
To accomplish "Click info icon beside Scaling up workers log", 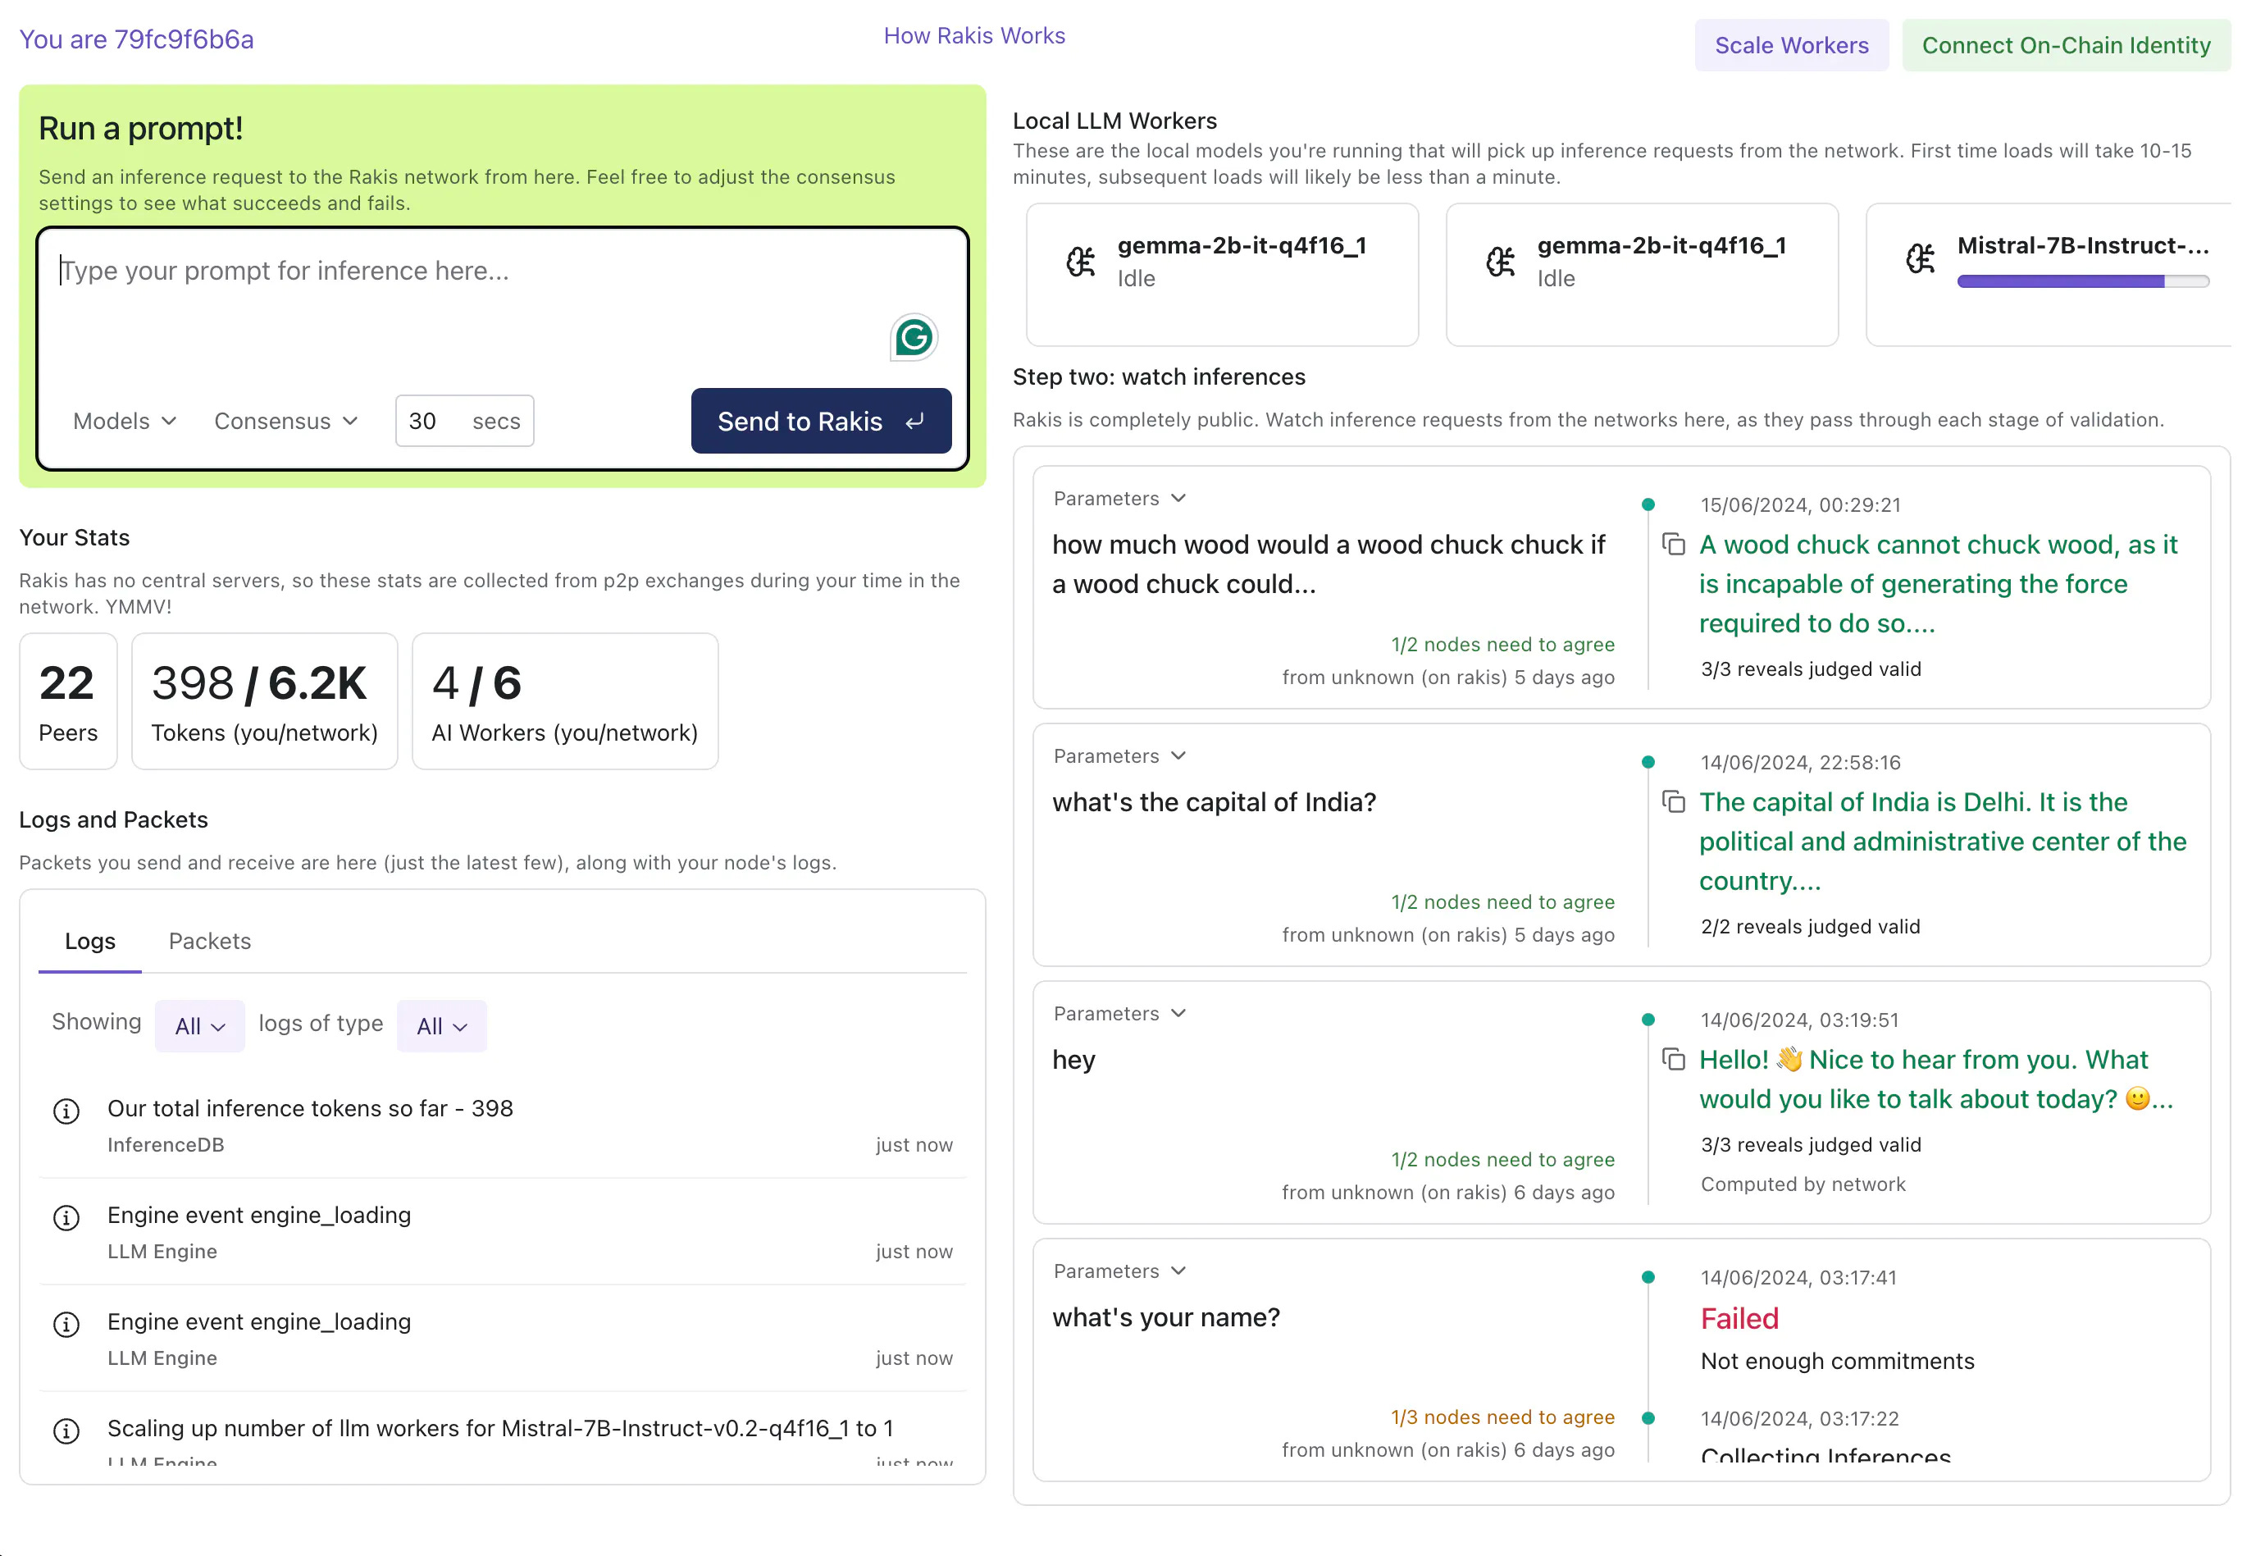I will (66, 1431).
